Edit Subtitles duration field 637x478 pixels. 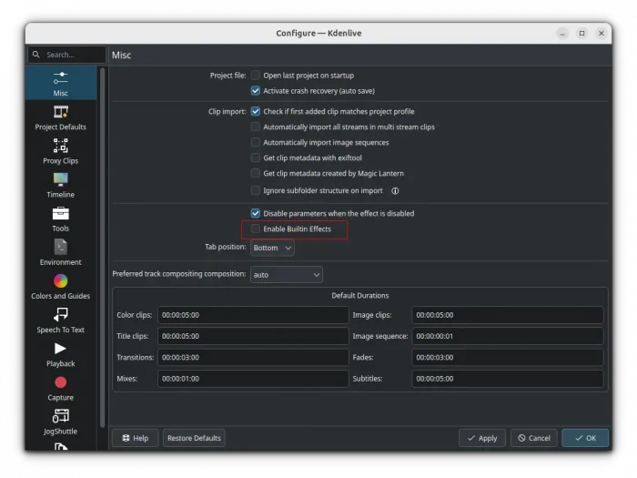pos(508,379)
